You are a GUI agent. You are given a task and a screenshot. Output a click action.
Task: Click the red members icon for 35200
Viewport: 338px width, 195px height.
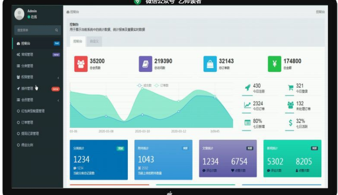[81, 64]
